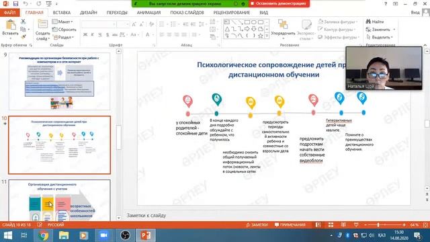Start slideshow from the quick access toolbar
Viewport: 430px width, 242px height.
click(49, 3)
